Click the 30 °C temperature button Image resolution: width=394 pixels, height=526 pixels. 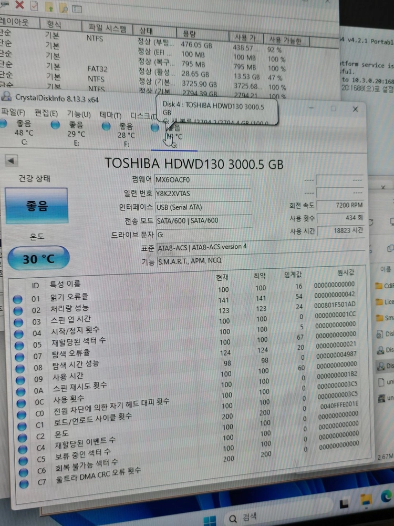point(38,258)
